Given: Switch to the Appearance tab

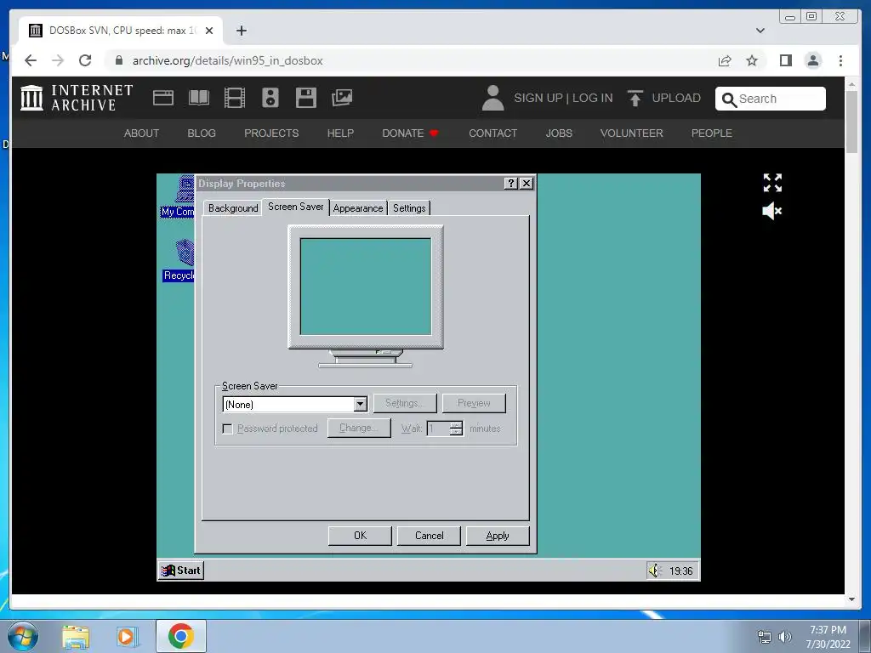Looking at the screenshot, I should 358,208.
